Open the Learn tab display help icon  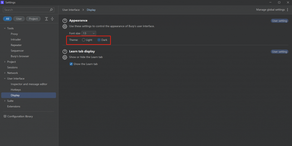(65, 52)
